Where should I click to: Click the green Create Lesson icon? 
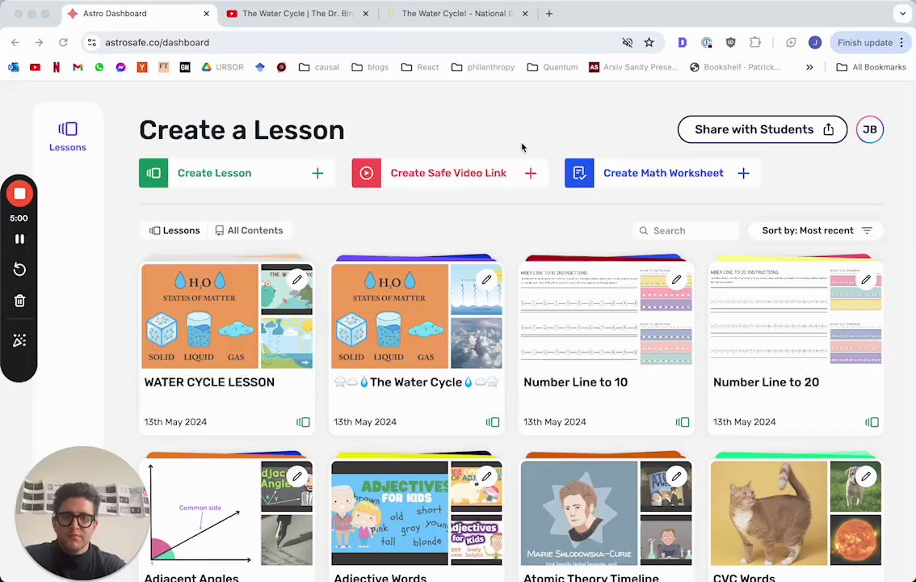[x=153, y=173]
